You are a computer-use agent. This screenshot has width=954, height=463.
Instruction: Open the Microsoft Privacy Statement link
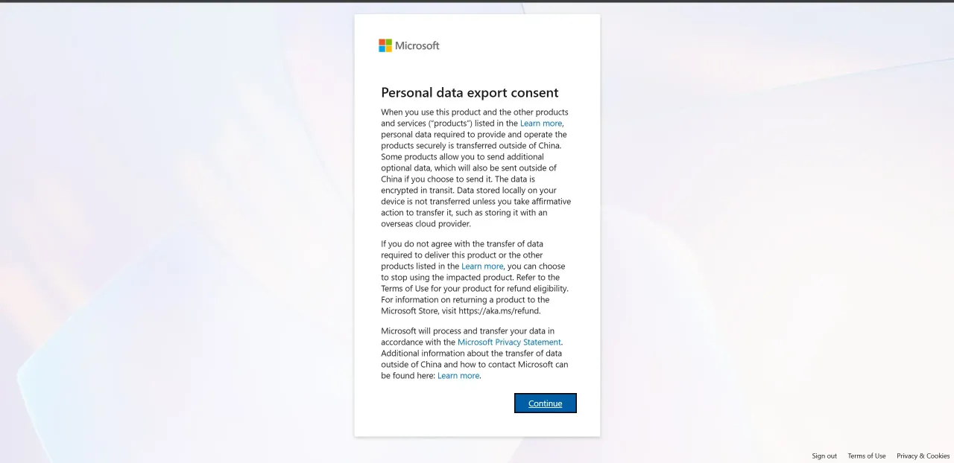[509, 342]
